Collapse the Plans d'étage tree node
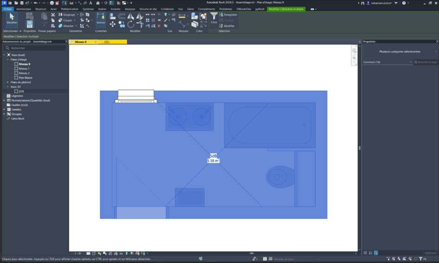The width and height of the screenshot is (439, 263). (7, 59)
